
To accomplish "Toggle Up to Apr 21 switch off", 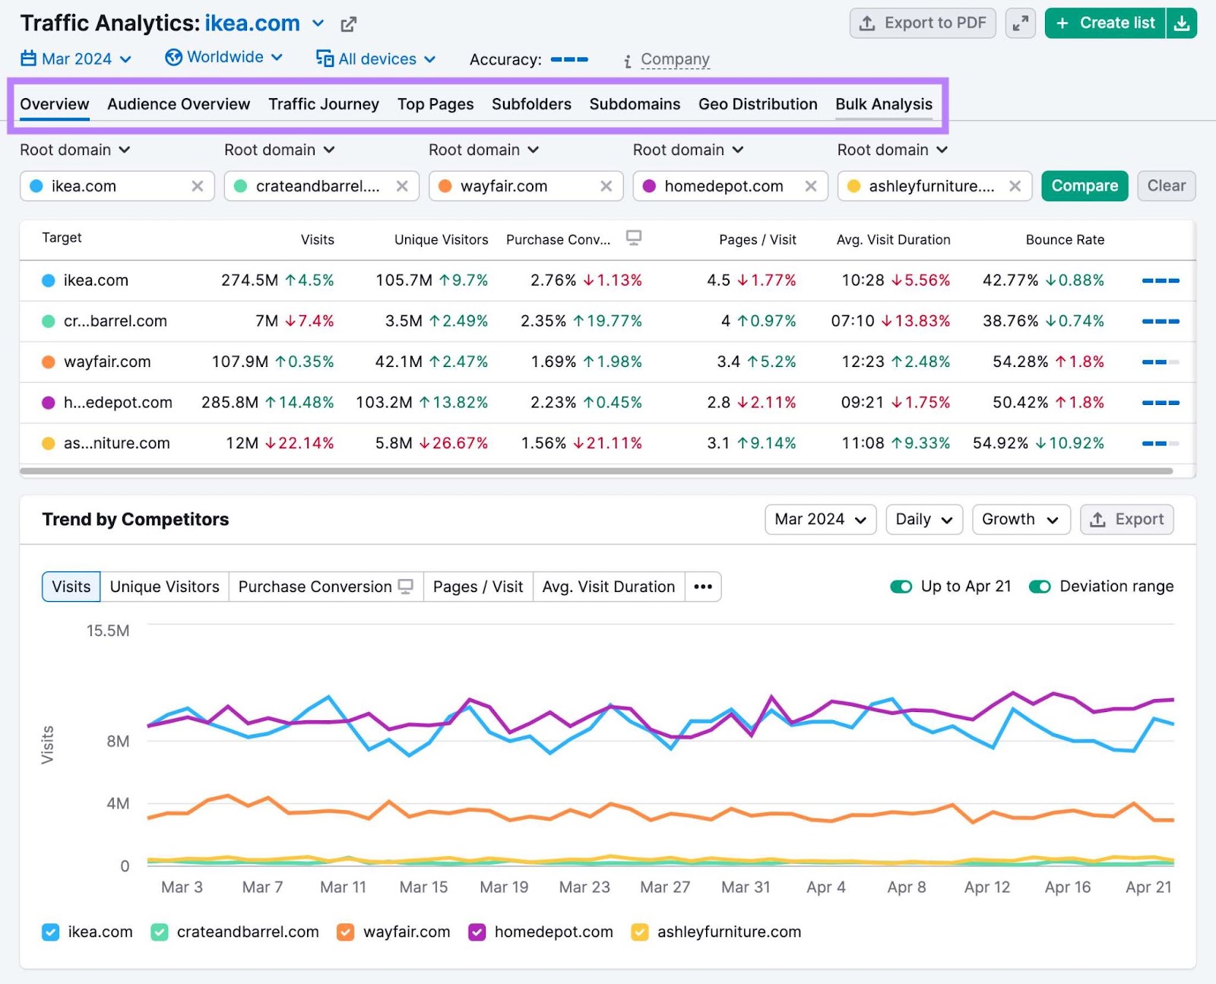I will [901, 587].
